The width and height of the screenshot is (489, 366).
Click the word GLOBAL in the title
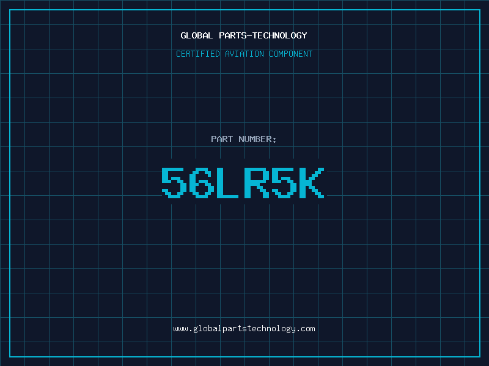point(197,35)
